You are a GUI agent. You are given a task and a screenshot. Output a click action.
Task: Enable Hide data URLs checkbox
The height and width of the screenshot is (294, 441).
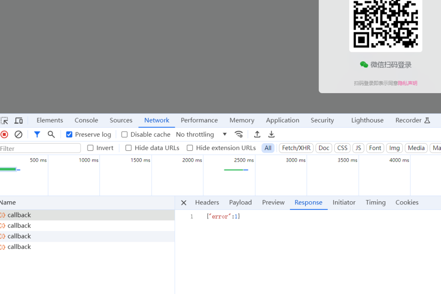click(128, 148)
